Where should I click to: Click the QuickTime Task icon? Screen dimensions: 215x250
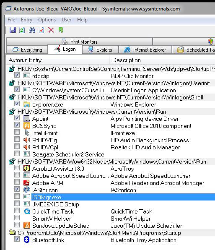pyautogui.click(x=27, y=211)
